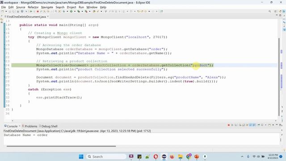Click Remove Launch icon in Console toolbar
This screenshot has width=286, height=161.
tap(232, 125)
